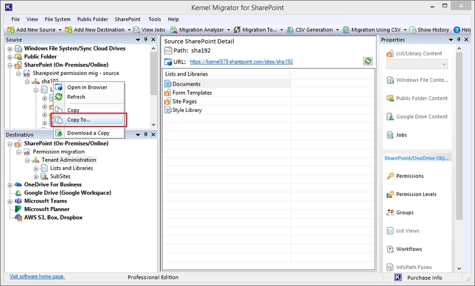Click the Kernel logo beside Purchase Info

[398, 277]
